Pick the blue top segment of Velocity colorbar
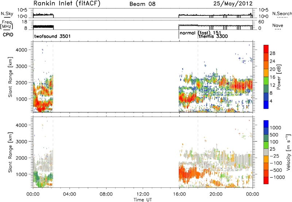 coord(266,124)
